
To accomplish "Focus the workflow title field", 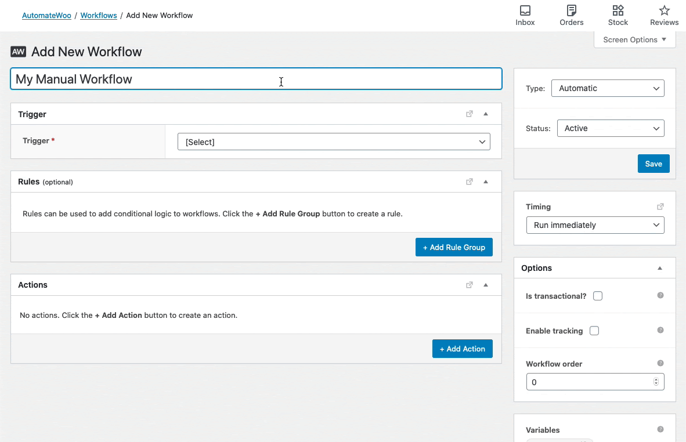I will click(x=256, y=79).
